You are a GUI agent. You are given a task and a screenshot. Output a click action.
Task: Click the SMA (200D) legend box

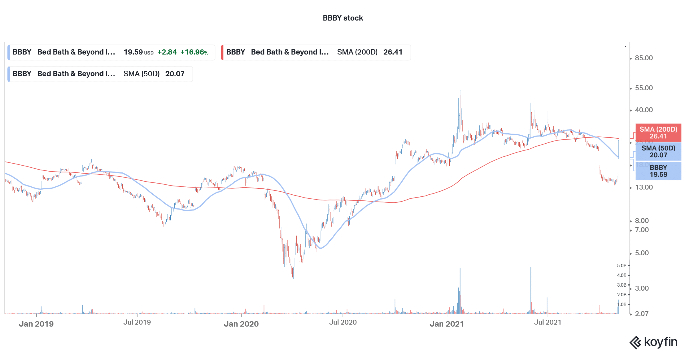316,52
